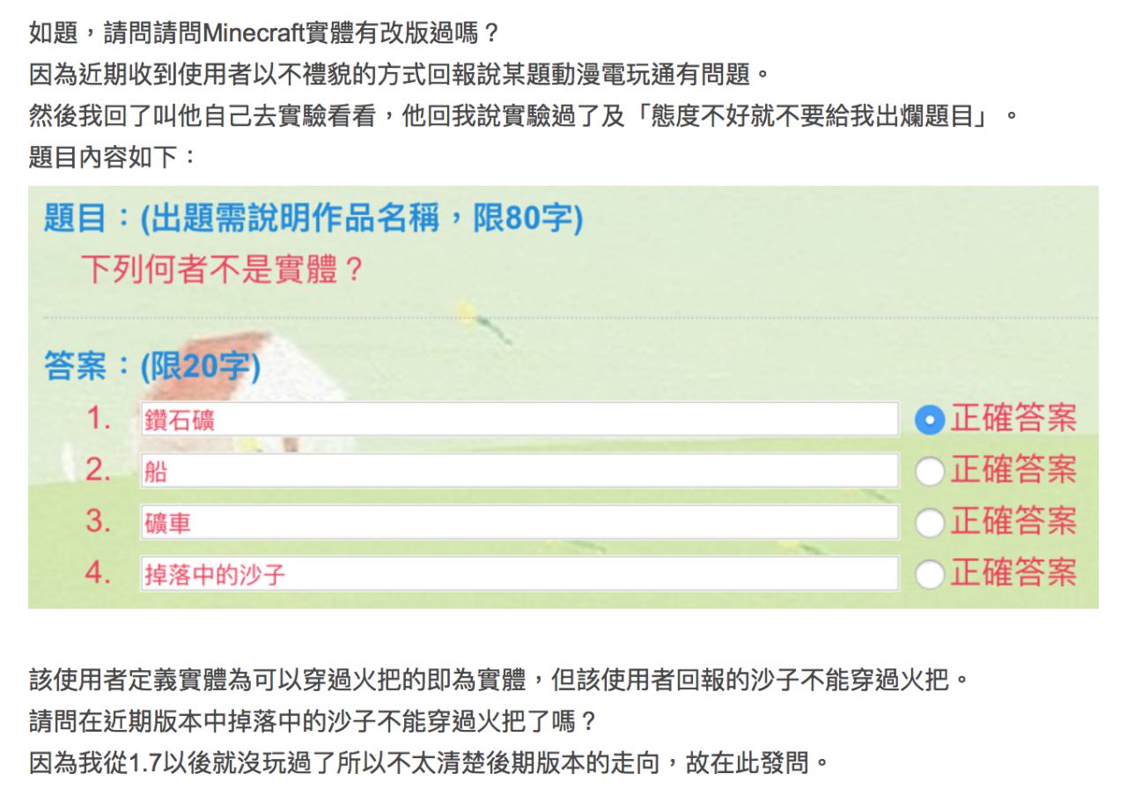Screen dimensions: 1127x803
Task: Click the sentence starting 該使用者定義實體
Action: point(491,679)
